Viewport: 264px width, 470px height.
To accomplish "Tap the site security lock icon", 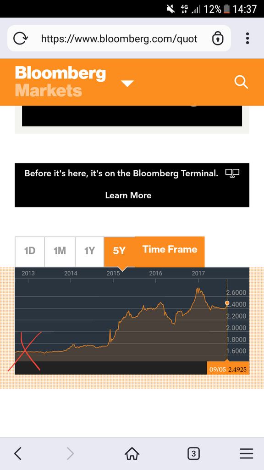I will point(218,39).
